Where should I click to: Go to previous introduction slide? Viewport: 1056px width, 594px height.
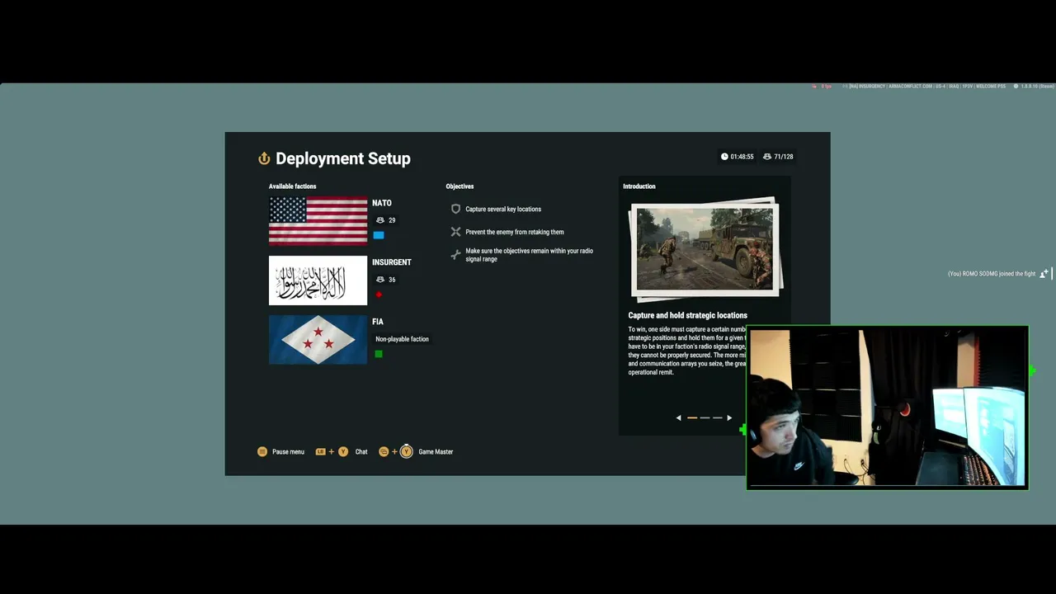click(679, 418)
